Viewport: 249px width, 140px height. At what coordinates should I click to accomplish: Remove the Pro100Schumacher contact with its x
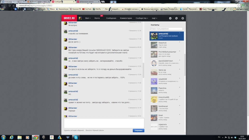179,51
